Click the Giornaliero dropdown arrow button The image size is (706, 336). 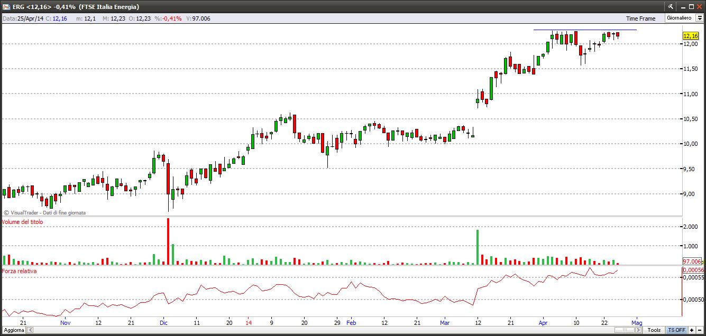click(699, 18)
